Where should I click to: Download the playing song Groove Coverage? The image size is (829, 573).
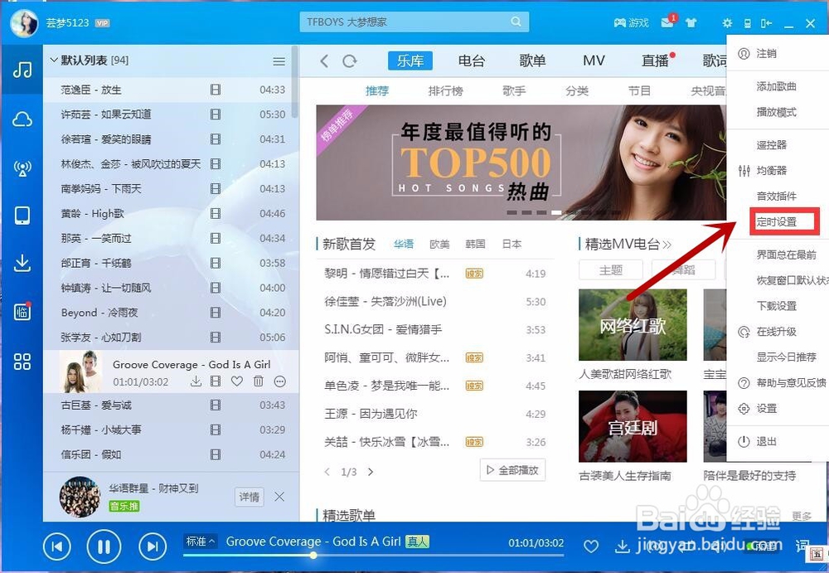tap(622, 546)
